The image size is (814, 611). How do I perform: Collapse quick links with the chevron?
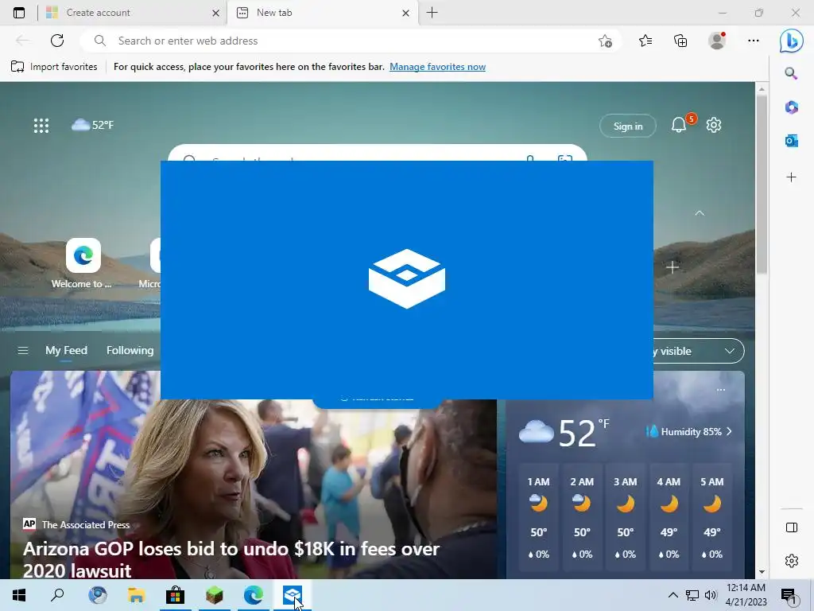click(x=700, y=213)
